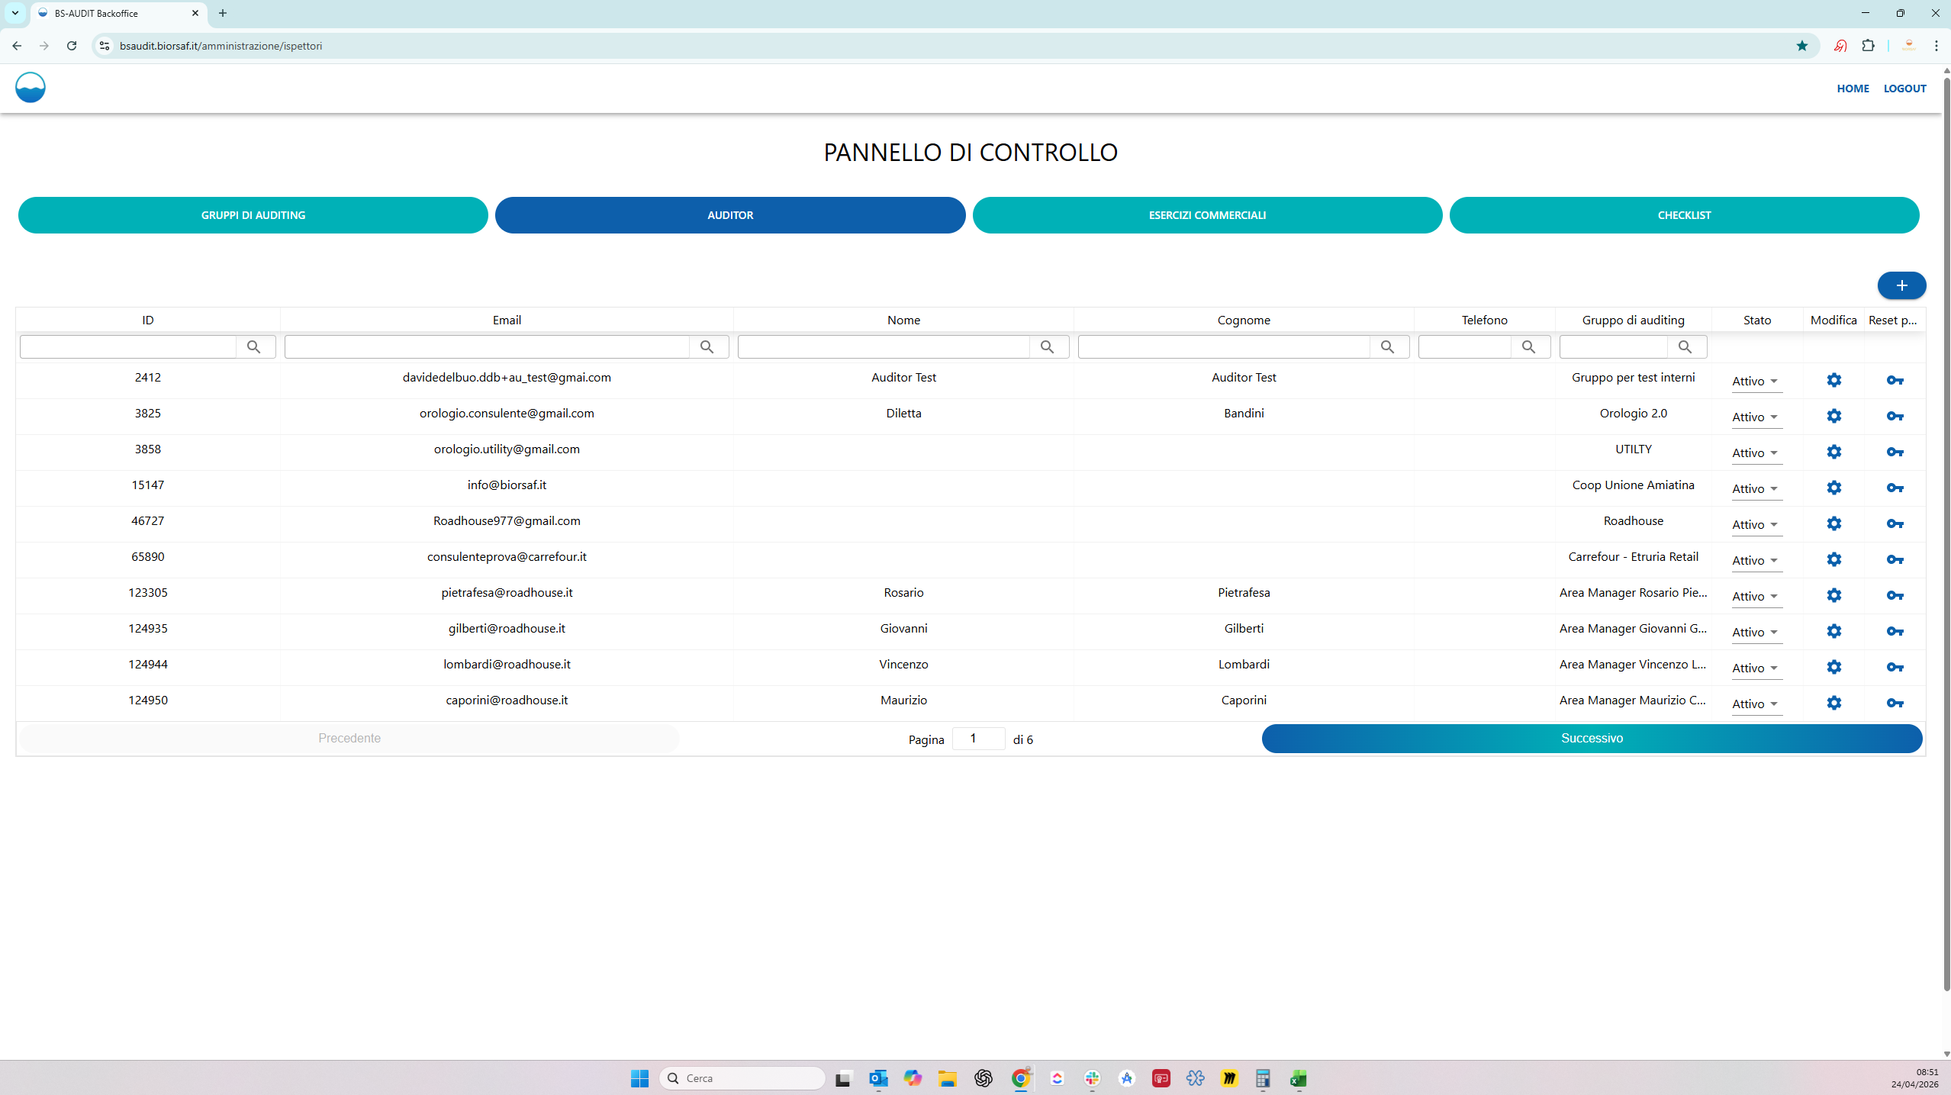The width and height of the screenshot is (1951, 1095).
Task: Click the Telefono column search icon
Action: 1530,346
